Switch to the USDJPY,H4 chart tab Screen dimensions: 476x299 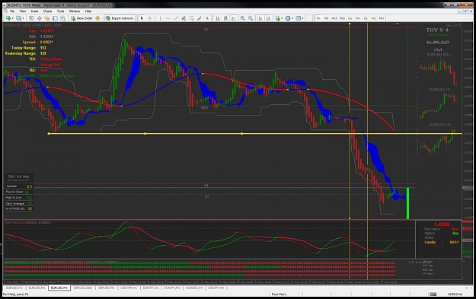point(216,288)
